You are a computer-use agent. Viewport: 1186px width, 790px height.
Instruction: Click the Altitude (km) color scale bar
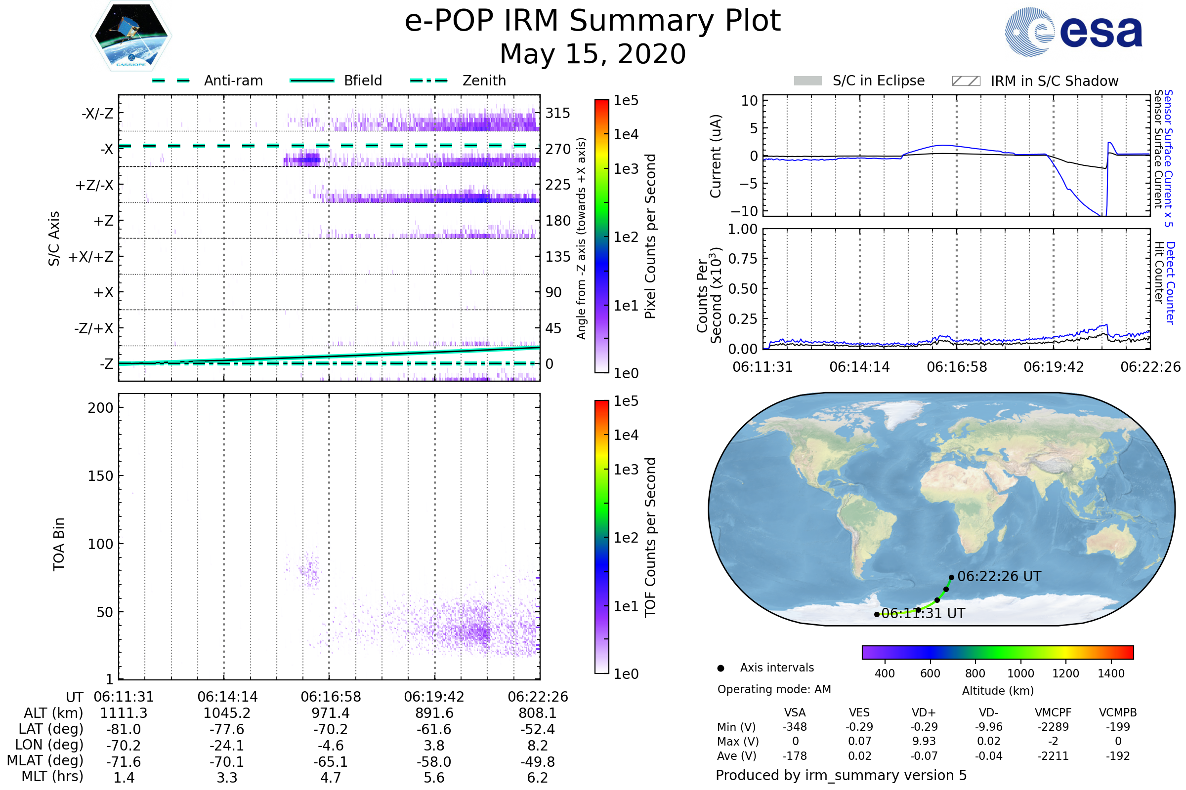click(997, 652)
